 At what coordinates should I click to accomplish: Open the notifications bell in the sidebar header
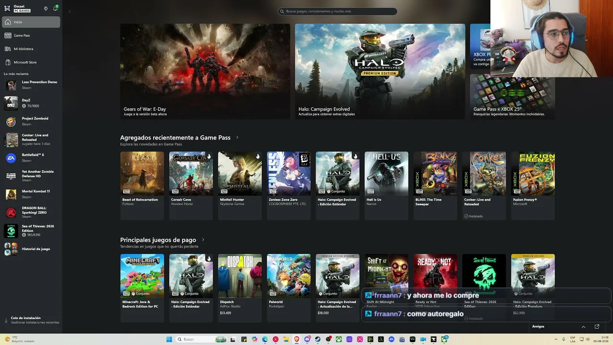pos(55,8)
